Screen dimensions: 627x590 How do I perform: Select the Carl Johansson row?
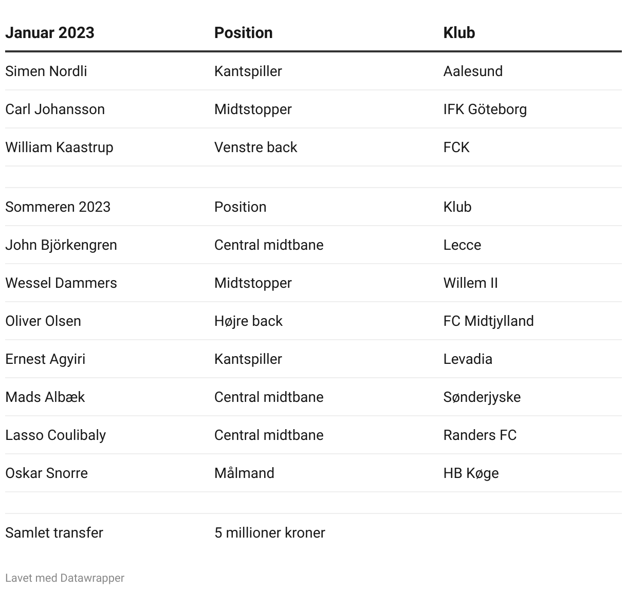pyautogui.click(x=314, y=109)
